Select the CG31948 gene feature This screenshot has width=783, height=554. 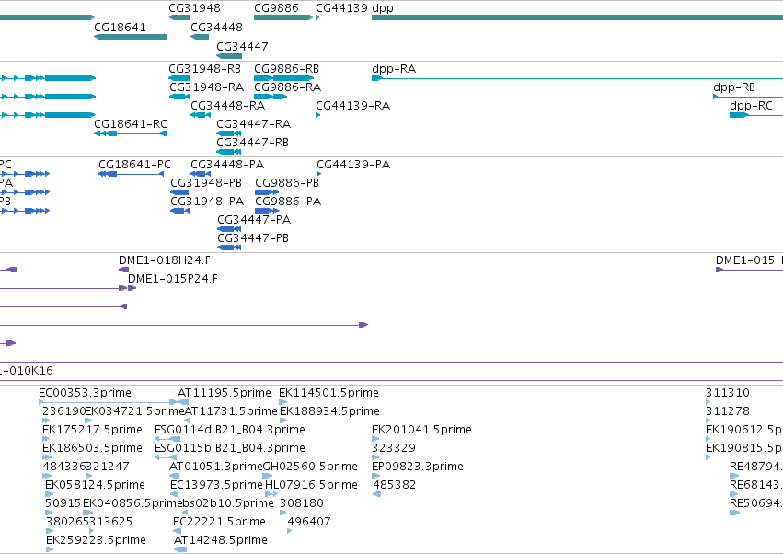pos(179,17)
